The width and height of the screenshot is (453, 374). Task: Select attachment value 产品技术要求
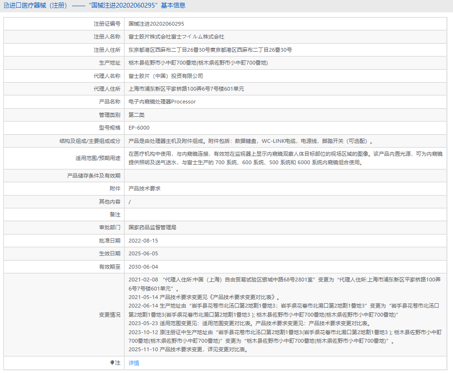click(145, 188)
